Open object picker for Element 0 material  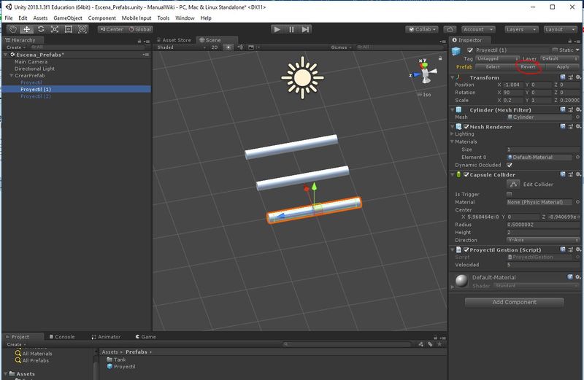pyautogui.click(x=577, y=158)
